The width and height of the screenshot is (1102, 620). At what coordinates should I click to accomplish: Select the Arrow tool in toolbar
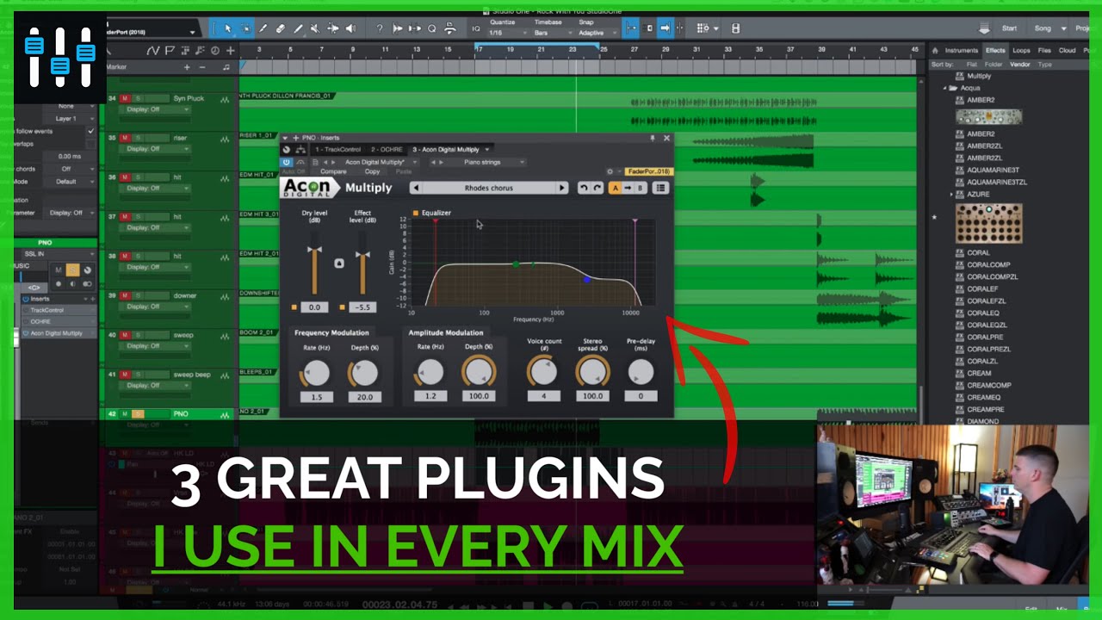tap(227, 28)
